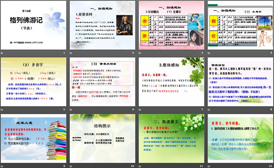Select slide 10 titled 结构图示

103,138
